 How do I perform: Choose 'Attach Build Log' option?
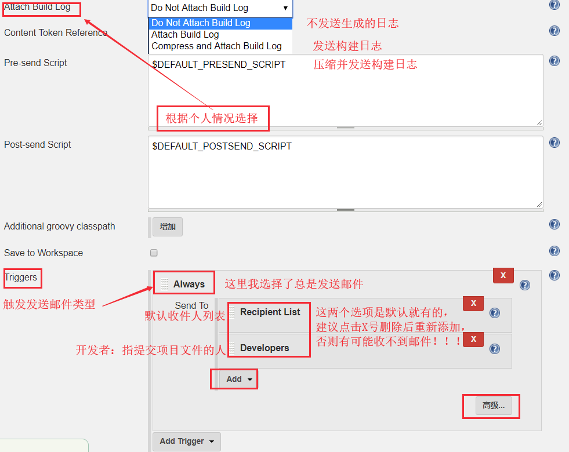(220, 34)
